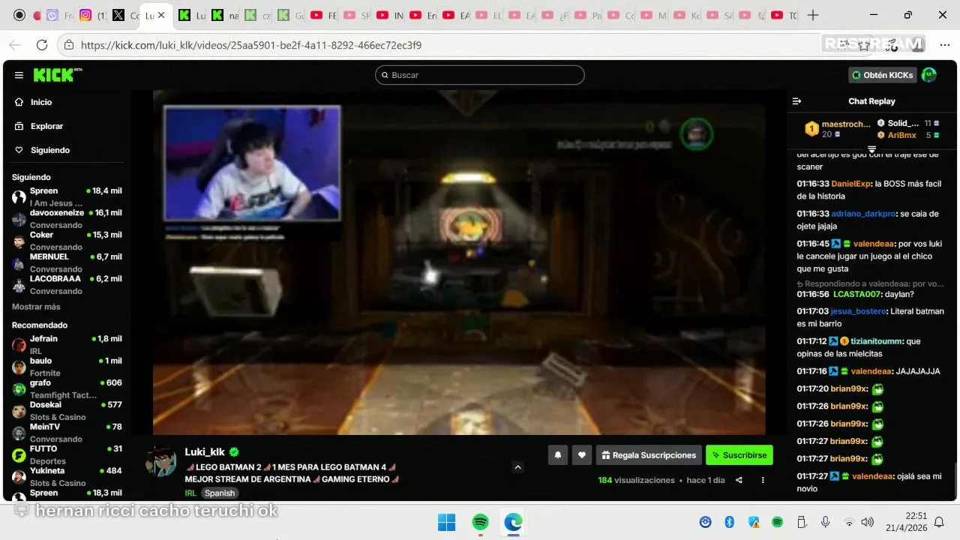Click the Respondiendo a valendeaa reply reference

pos(870,283)
